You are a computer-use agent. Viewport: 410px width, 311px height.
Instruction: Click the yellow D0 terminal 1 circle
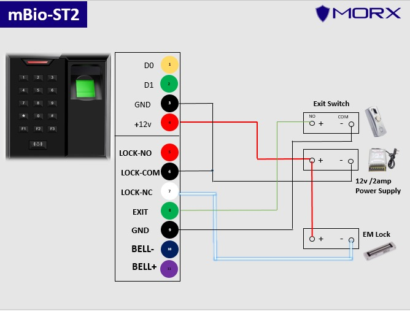[x=169, y=64]
